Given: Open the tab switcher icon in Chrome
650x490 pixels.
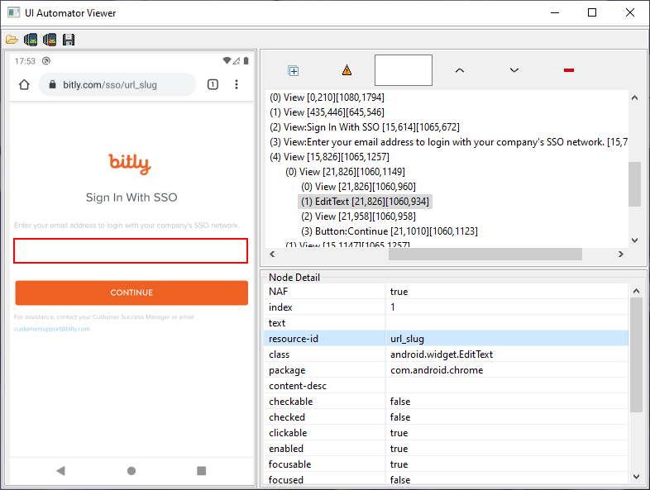Looking at the screenshot, I should pos(213,84).
